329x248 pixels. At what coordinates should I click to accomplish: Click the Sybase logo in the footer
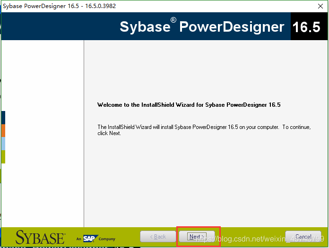pos(40,238)
